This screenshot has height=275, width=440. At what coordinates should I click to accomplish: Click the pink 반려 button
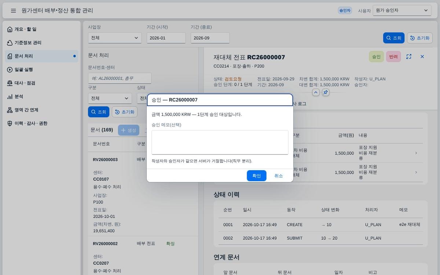(x=393, y=56)
